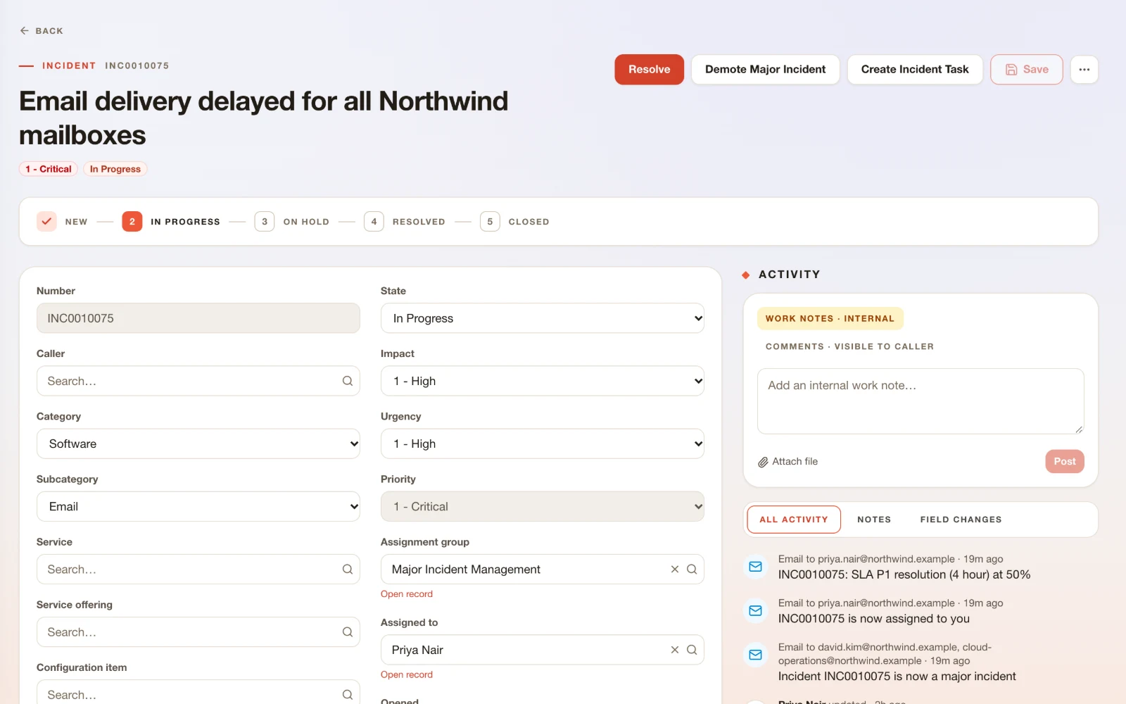This screenshot has width=1126, height=704.
Task: Select the Resolved step 4
Action: tap(405, 222)
